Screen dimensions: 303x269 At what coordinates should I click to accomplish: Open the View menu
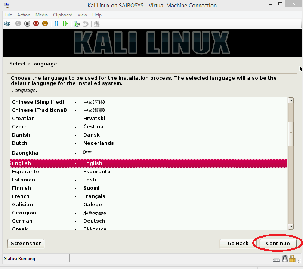82,15
